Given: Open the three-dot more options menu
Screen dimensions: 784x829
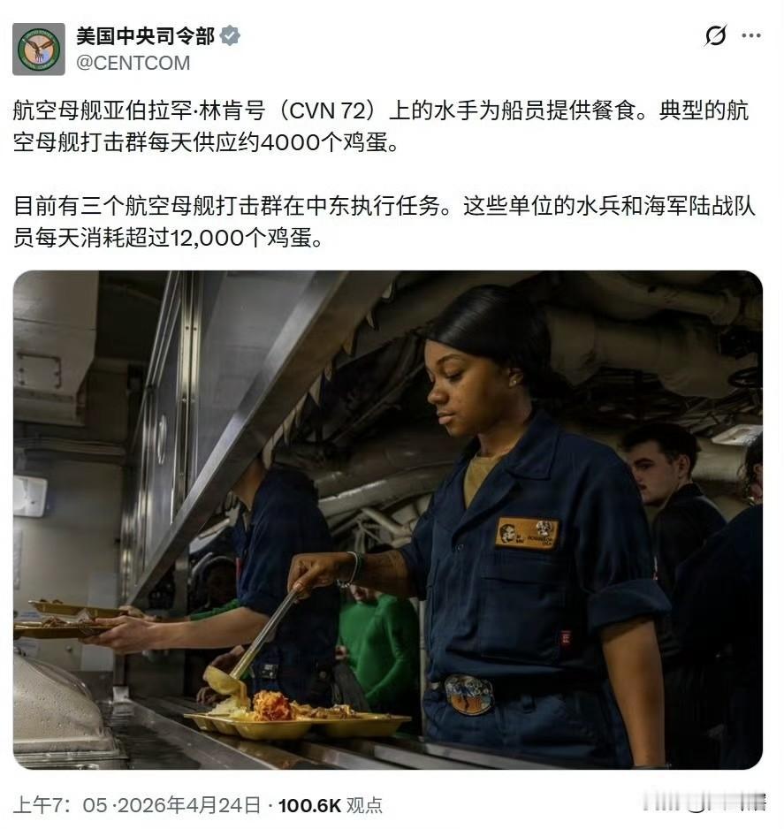Looking at the screenshot, I should (751, 36).
